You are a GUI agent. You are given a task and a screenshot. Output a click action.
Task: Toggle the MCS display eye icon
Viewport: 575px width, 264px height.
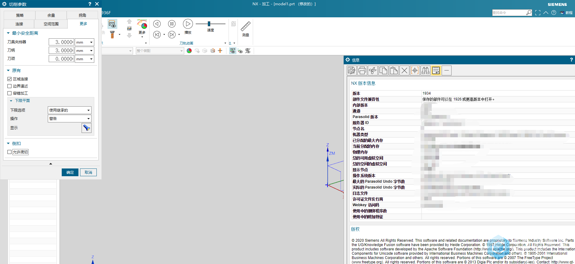233,51
